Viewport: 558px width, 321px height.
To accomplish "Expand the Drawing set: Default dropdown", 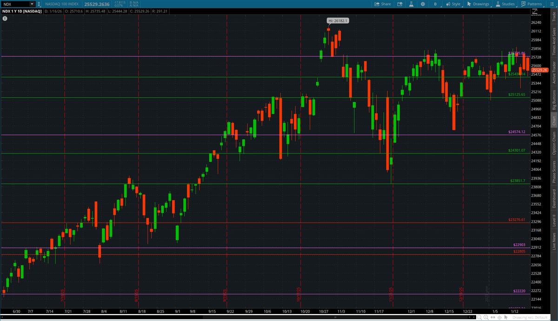I will (531, 317).
